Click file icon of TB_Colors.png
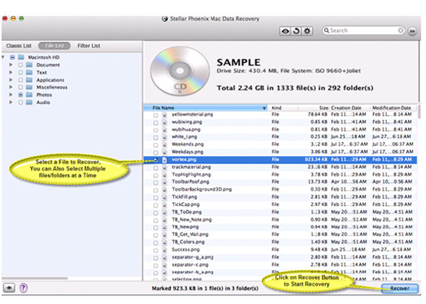426x304 pixels. (x=165, y=243)
